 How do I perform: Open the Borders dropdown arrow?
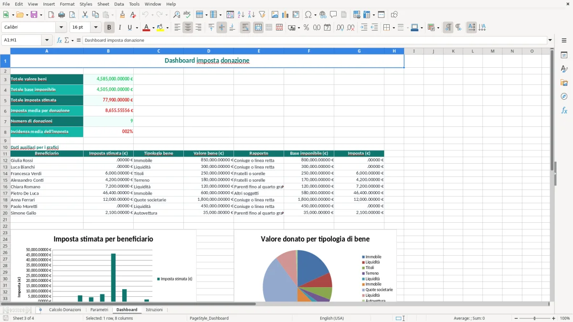393,28
